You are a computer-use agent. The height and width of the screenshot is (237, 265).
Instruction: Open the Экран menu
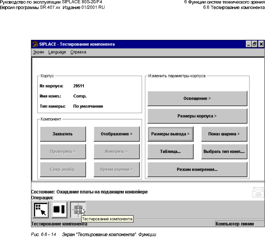(x=38, y=52)
